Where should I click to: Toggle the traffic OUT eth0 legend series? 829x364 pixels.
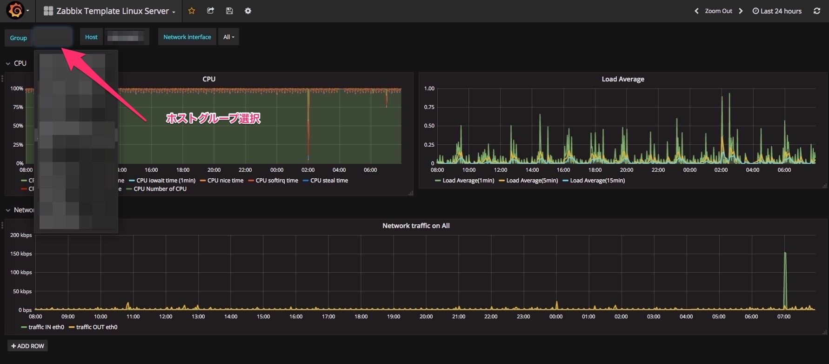click(96, 327)
